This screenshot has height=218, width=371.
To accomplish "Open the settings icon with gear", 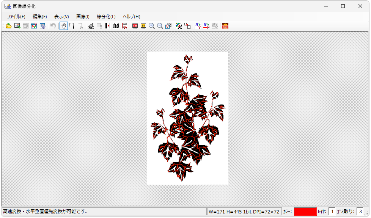I will click(x=42, y=26).
